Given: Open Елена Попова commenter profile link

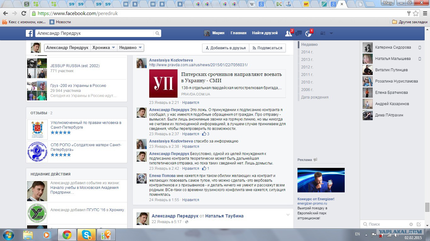Looking at the screenshot, I should pos(162,176).
